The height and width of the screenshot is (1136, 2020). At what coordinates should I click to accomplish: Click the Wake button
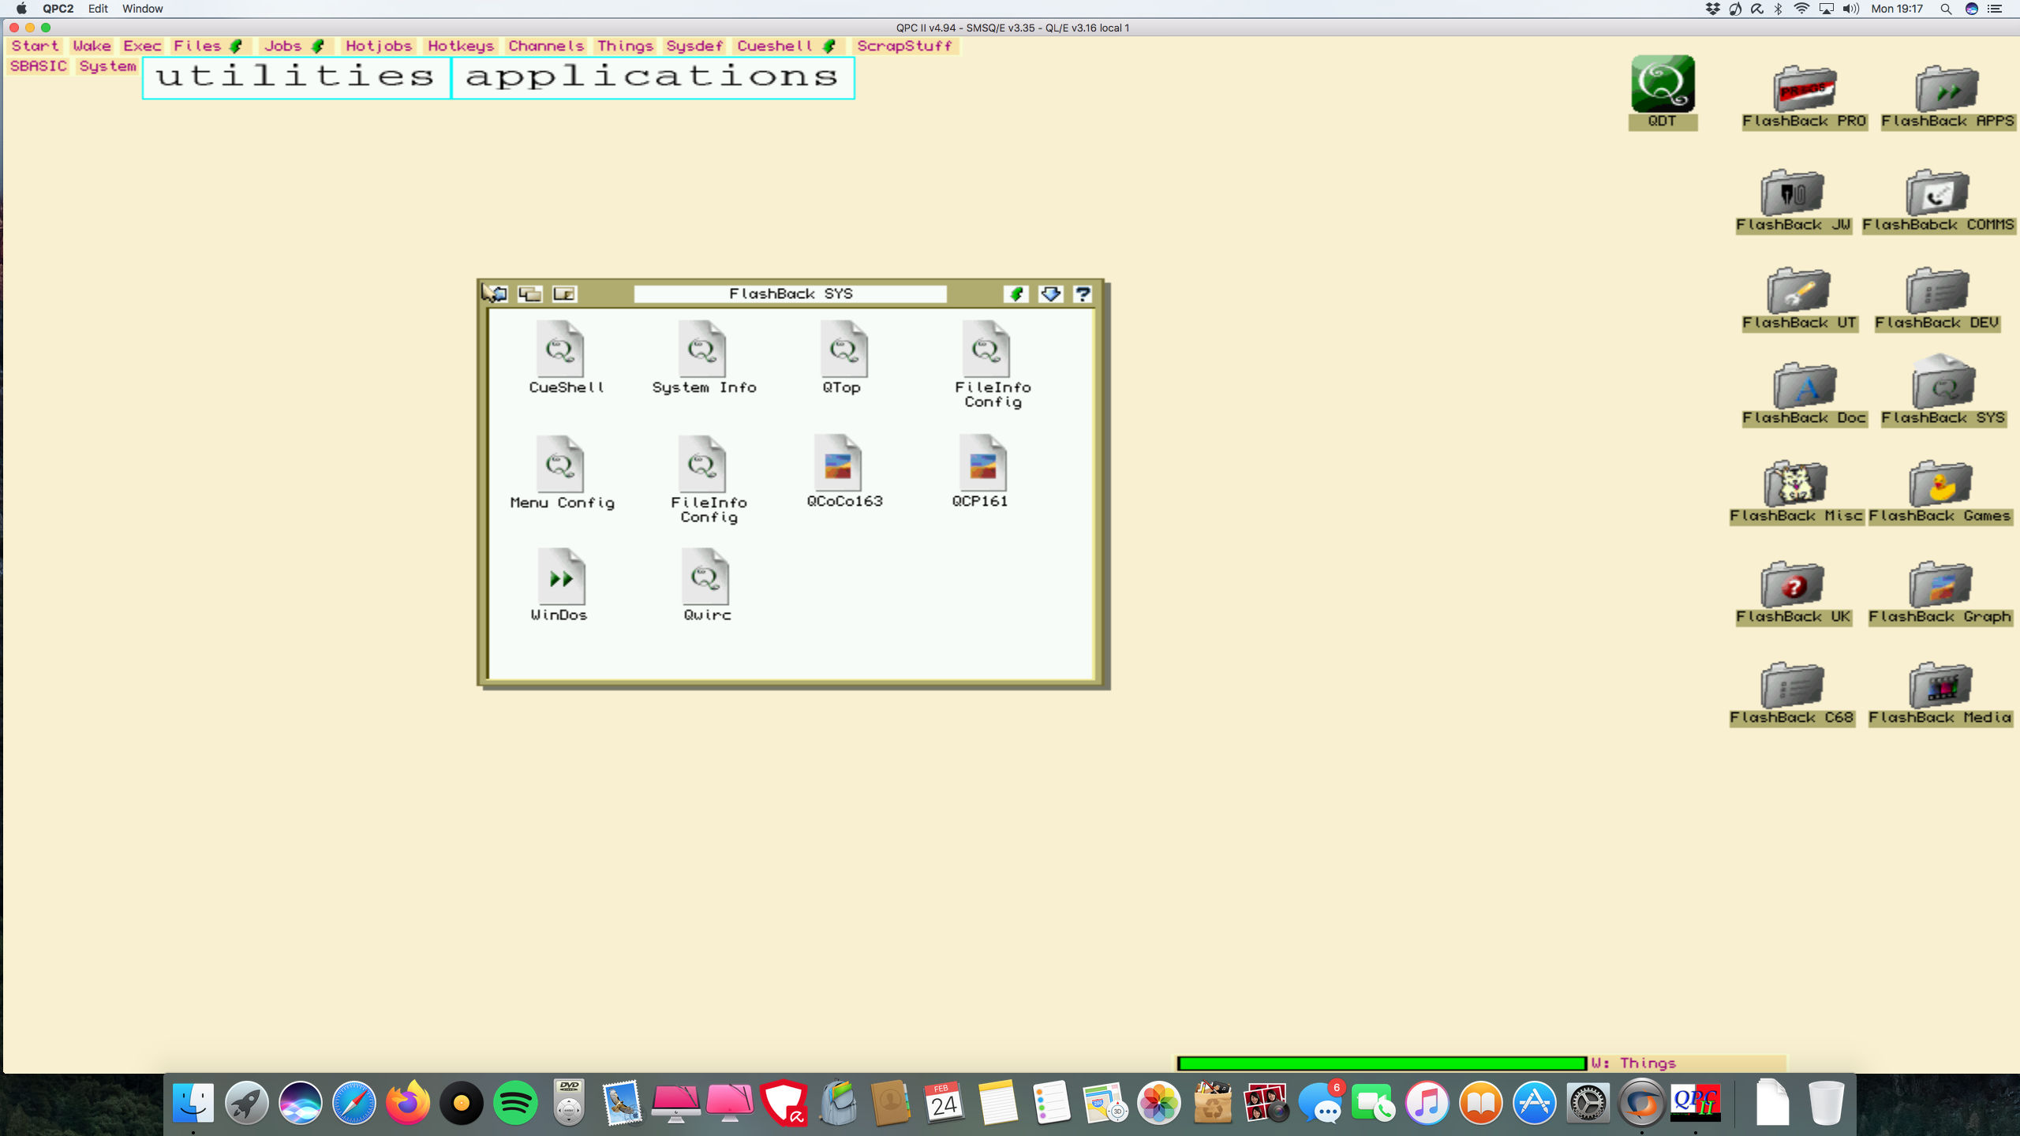click(92, 46)
